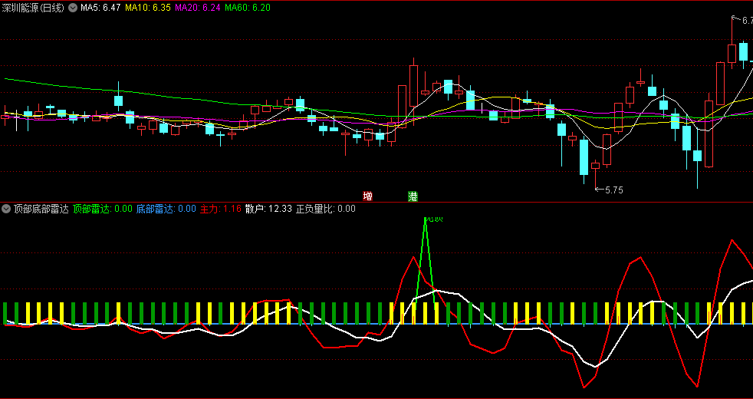Select the 顶部底部雷达 indicator name

(41, 209)
